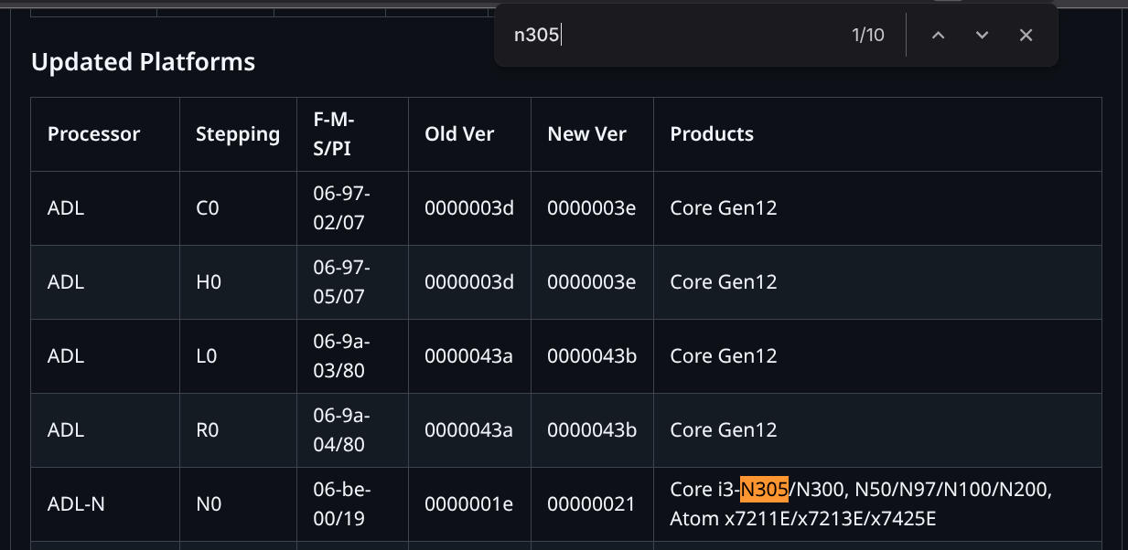1128x550 pixels.
Task: Click the C0 stepping cell
Action: click(x=208, y=208)
